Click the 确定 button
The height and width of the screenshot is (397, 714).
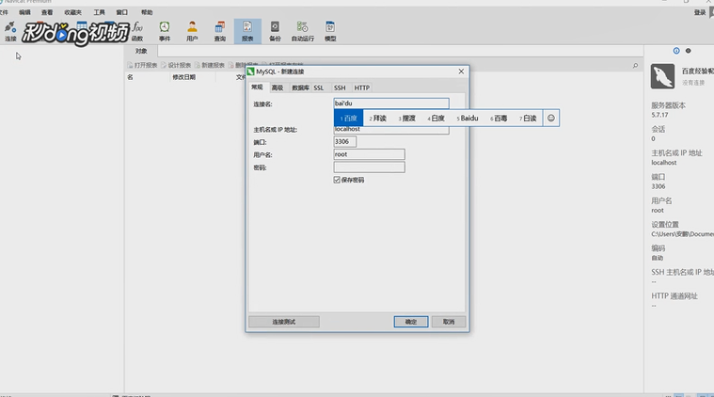pos(411,322)
